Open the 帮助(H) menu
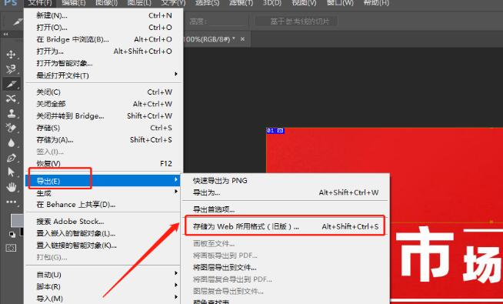 376,3
